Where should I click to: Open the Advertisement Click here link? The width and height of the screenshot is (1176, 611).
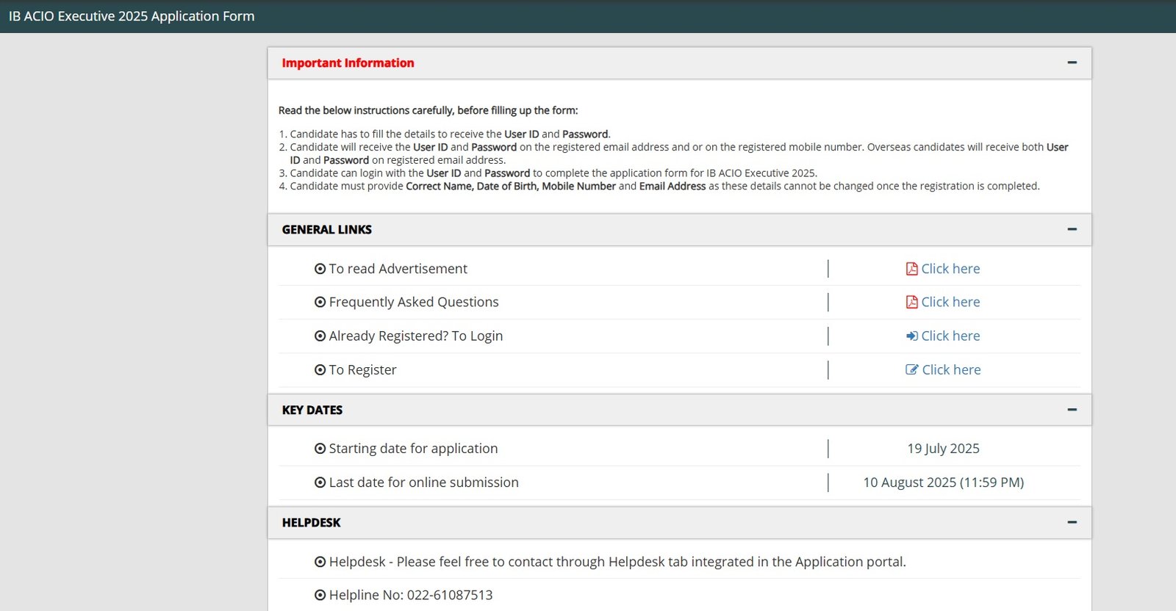pos(950,269)
